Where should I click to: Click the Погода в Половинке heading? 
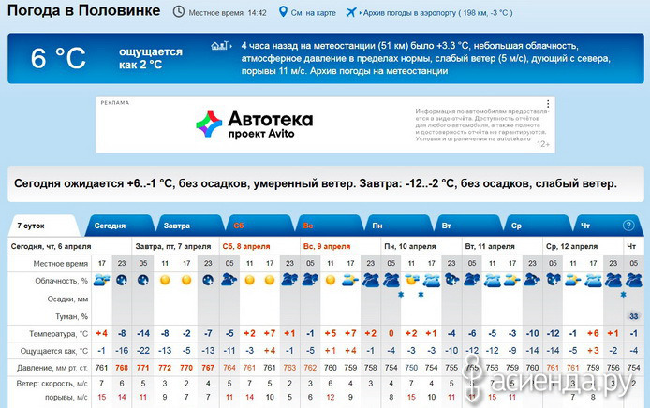83,10
